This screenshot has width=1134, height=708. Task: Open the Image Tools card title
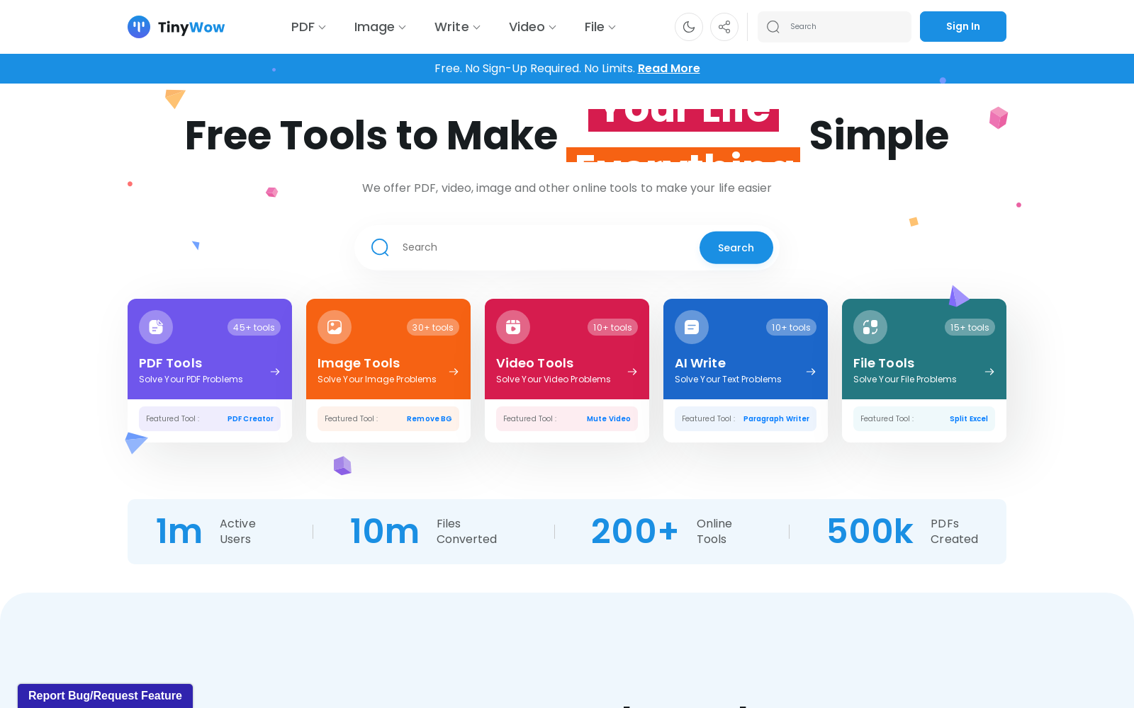tap(359, 363)
